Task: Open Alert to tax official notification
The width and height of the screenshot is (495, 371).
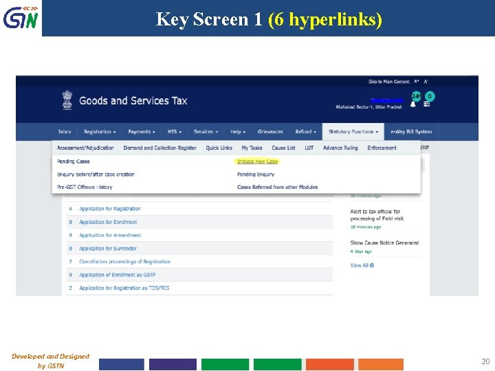Action: [377, 215]
